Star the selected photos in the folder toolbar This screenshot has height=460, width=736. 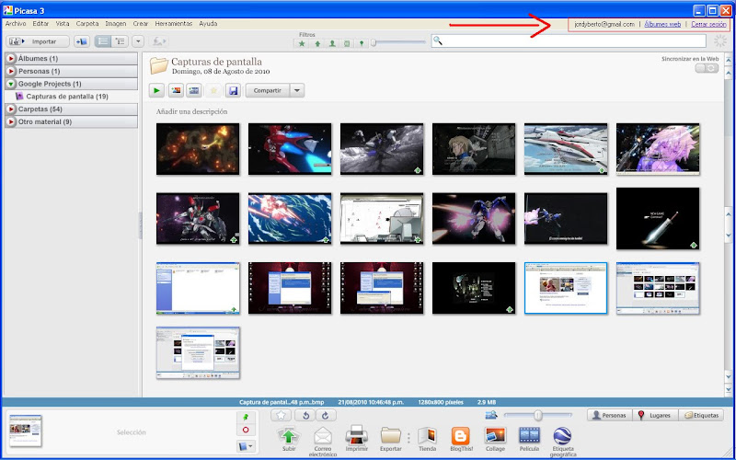213,90
